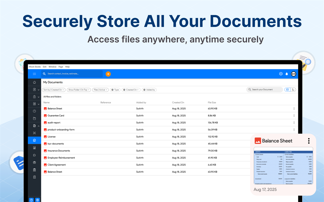Open the Help menu

tap(67, 67)
